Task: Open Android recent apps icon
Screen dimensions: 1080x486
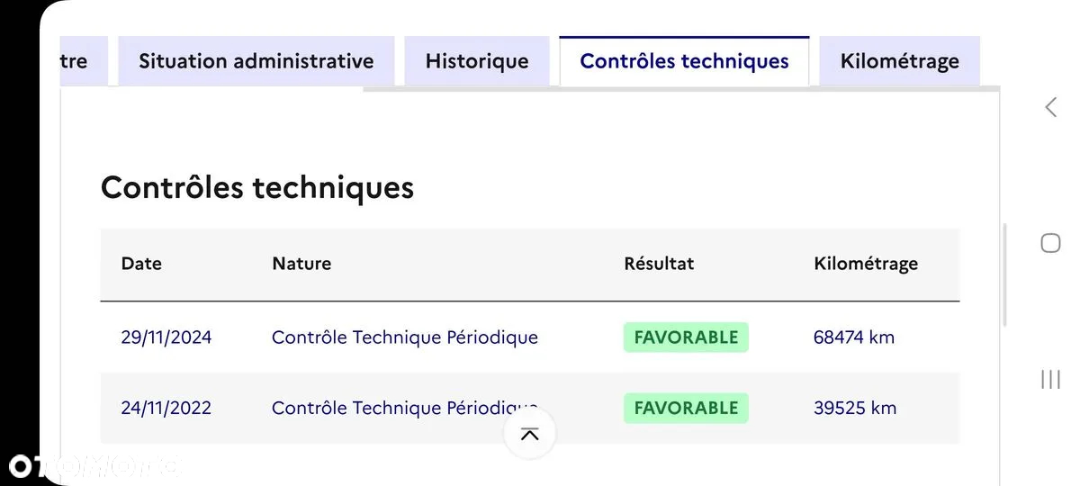Action: (1050, 379)
